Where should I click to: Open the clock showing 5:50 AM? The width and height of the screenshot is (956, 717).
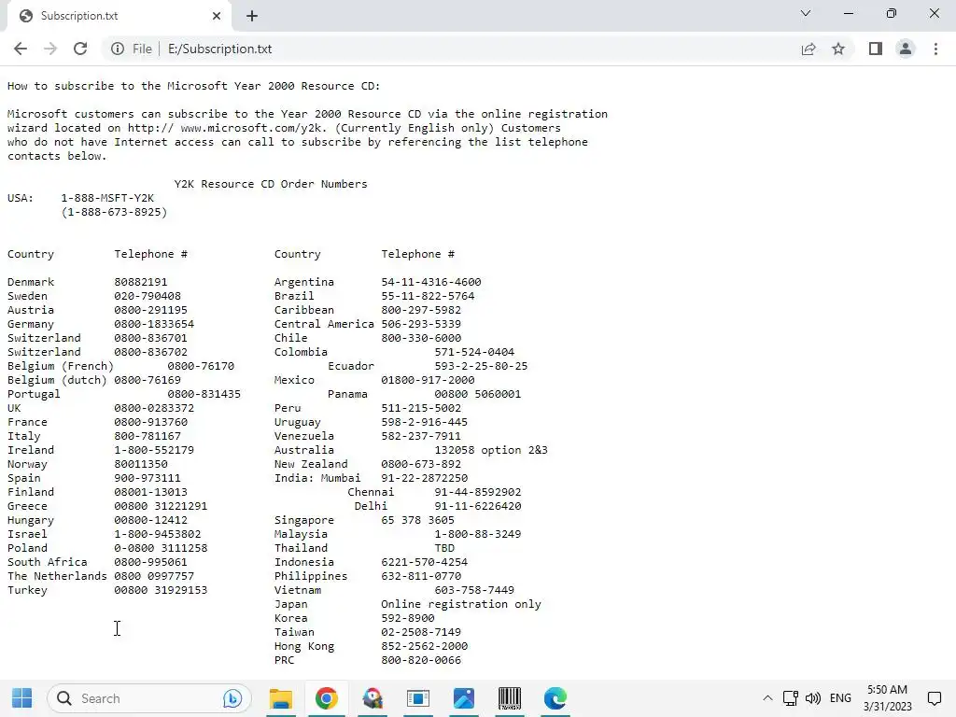[887, 698]
